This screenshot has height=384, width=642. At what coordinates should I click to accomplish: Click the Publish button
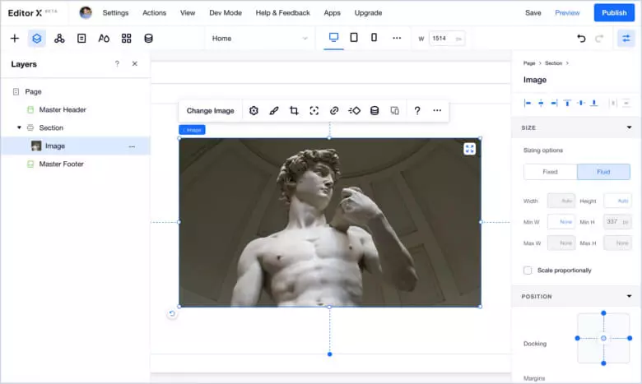pos(614,13)
